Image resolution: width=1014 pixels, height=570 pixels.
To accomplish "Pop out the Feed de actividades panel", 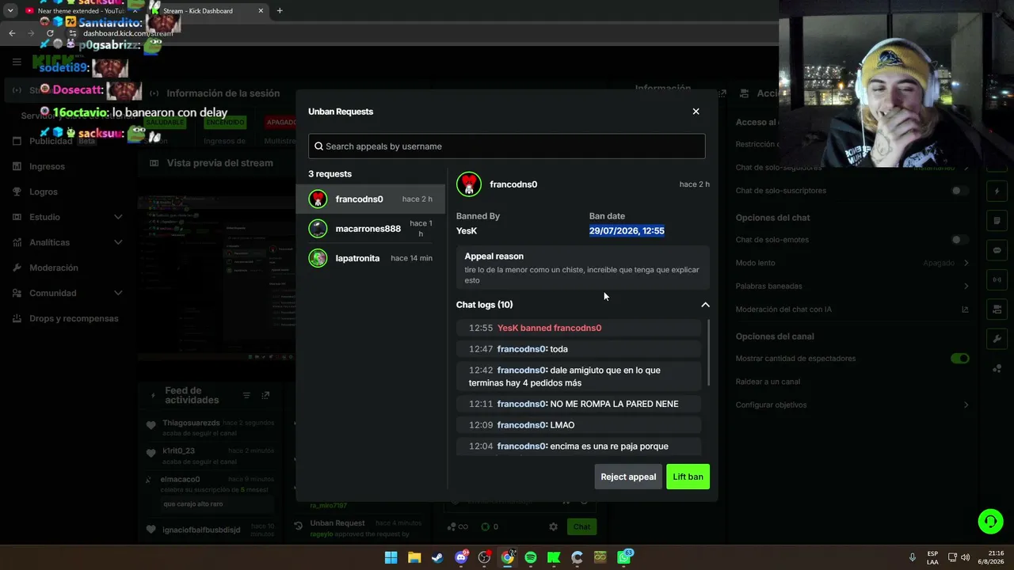I will (x=265, y=395).
